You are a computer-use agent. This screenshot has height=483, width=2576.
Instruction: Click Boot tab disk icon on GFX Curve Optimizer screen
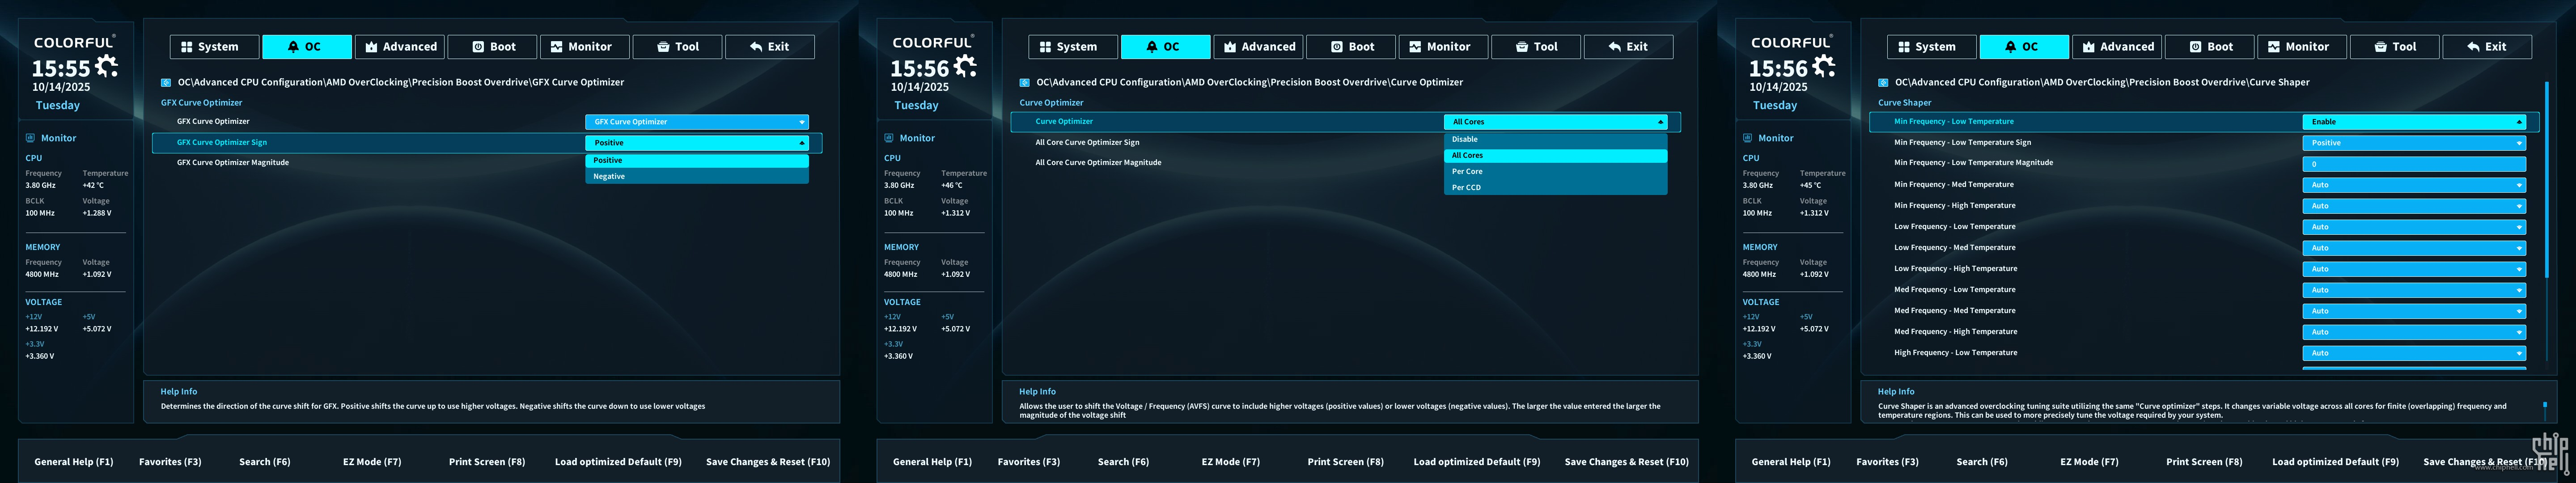click(478, 47)
